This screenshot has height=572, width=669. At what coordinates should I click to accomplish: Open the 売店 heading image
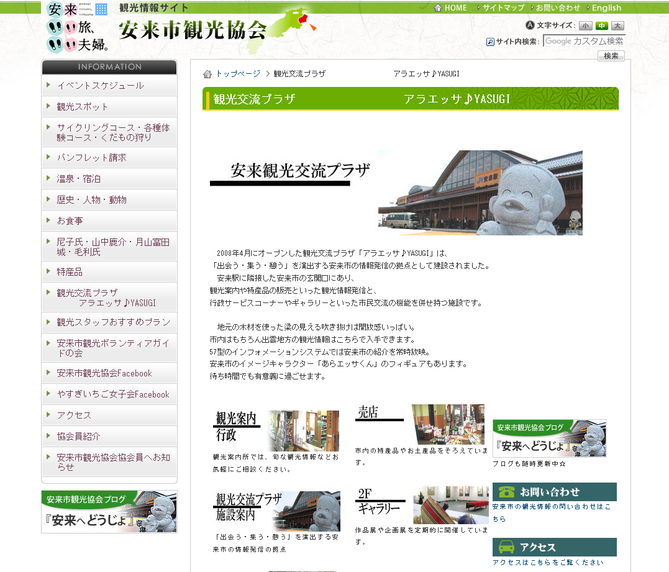point(380,413)
